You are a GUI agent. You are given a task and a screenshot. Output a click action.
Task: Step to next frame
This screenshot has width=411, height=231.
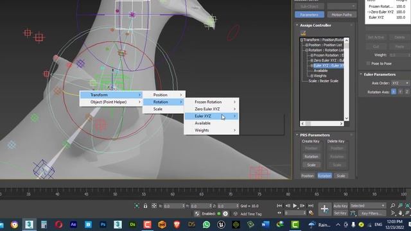point(302,206)
